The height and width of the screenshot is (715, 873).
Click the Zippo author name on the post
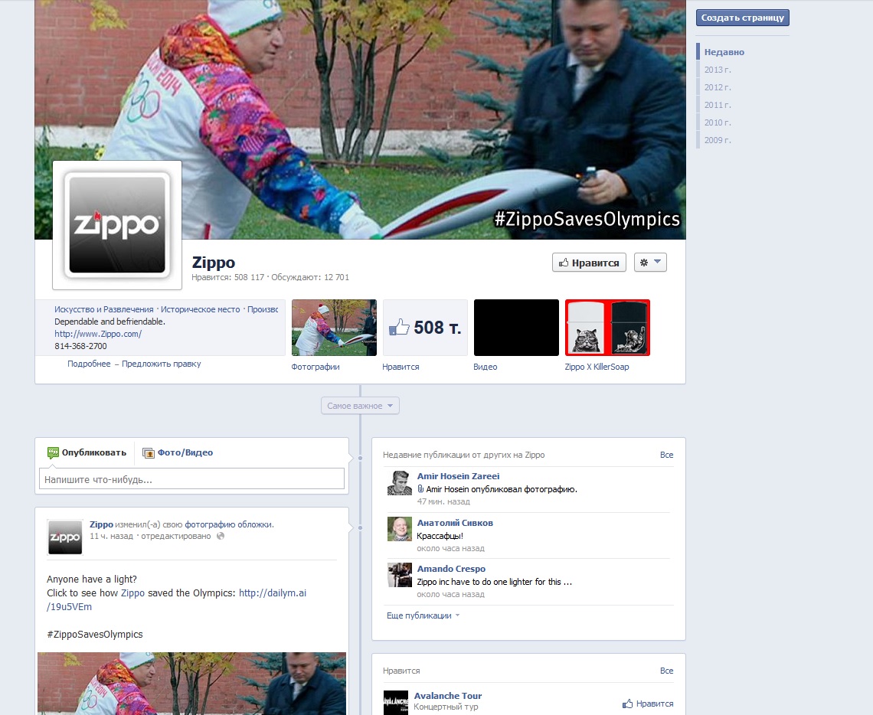[x=101, y=524]
